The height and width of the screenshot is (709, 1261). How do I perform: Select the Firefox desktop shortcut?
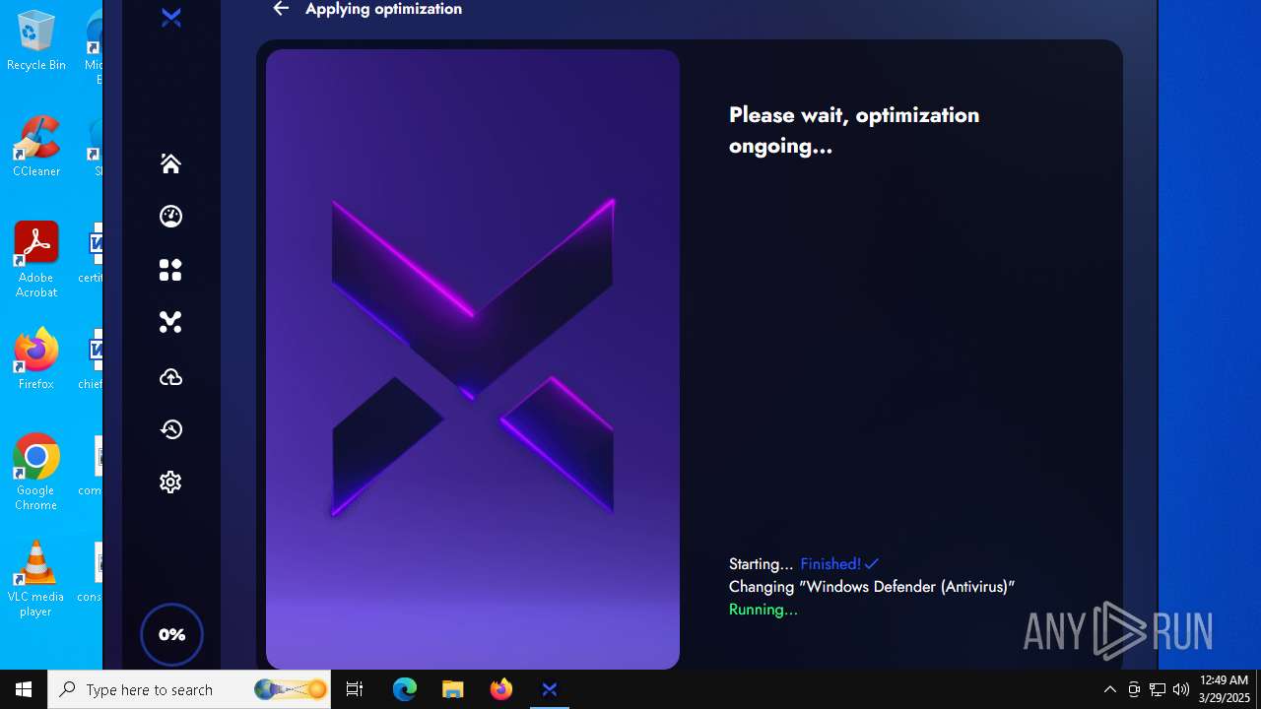[x=36, y=359]
